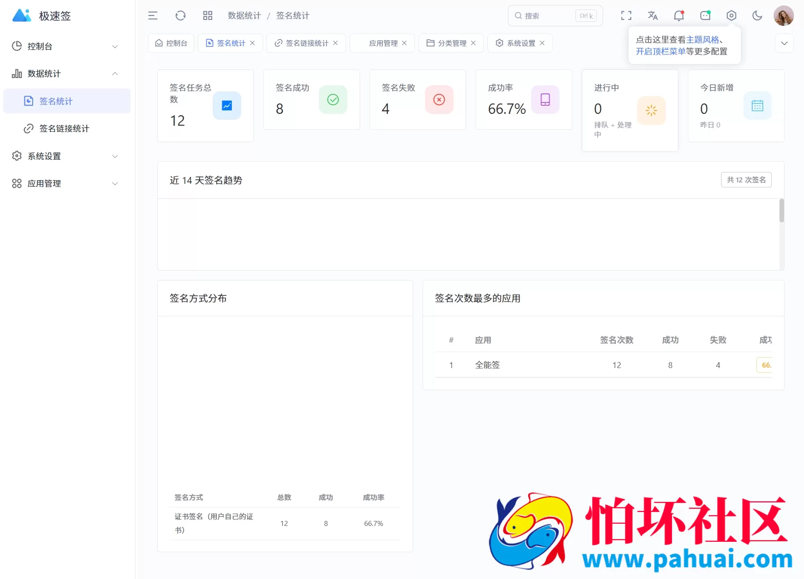Collapse the sidebar with the hamburger icon
The image size is (804, 579).
(153, 16)
